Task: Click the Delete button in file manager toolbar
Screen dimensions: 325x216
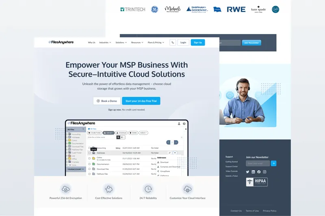Action: 133,133
